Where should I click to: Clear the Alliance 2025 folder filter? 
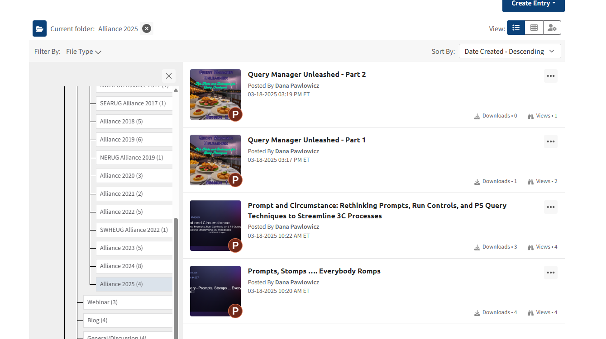click(x=147, y=28)
